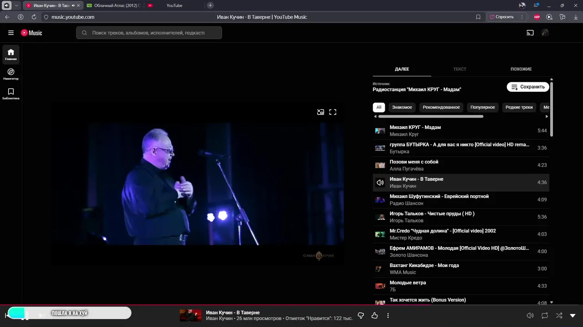Click the sound indicator left of tabs
This screenshot has height=327, width=583.
7,5
